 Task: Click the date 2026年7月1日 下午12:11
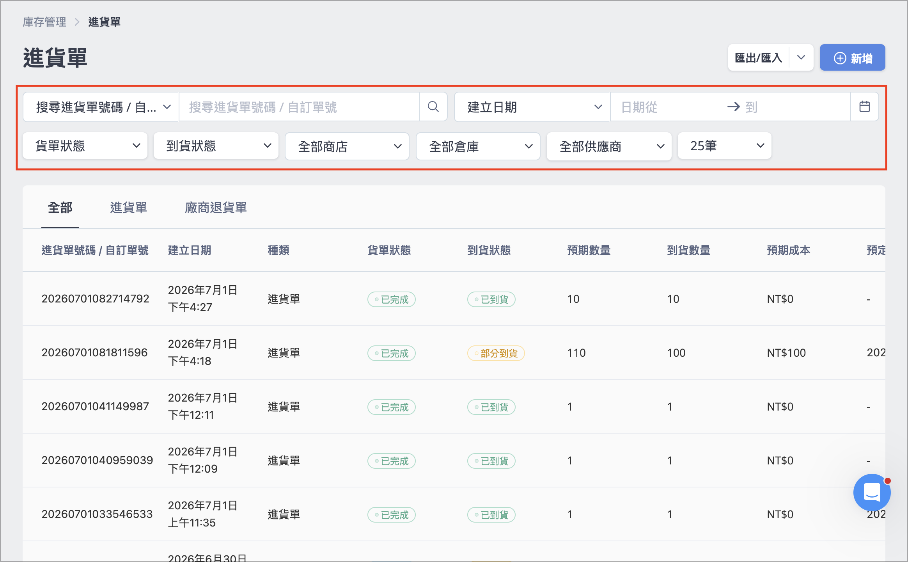(x=203, y=406)
